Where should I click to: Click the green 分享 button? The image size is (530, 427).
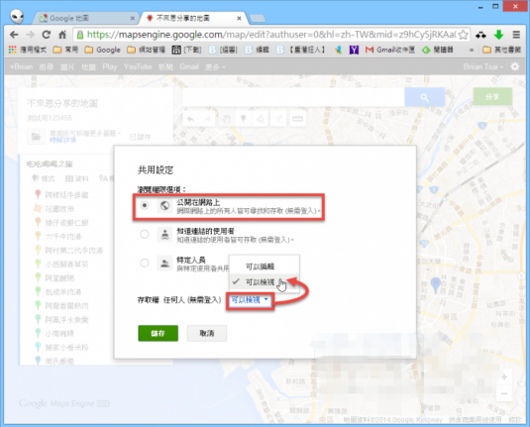[492, 97]
